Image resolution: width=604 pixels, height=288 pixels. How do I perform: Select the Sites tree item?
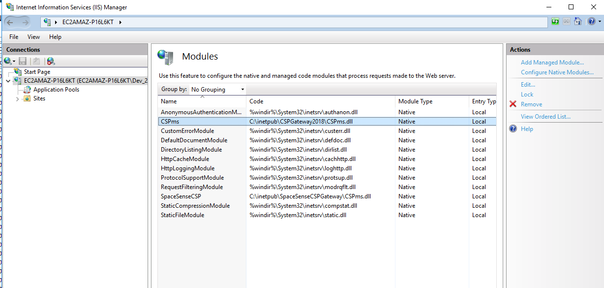coord(39,98)
